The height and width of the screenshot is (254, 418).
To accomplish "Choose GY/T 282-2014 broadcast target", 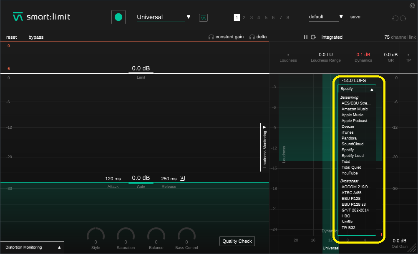I will pyautogui.click(x=356, y=210).
